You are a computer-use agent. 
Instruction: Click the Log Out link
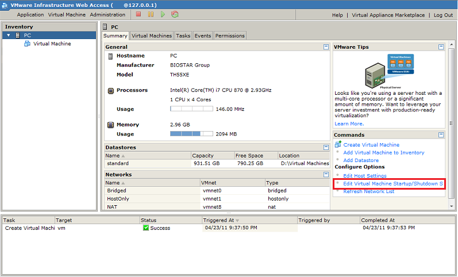coord(443,15)
